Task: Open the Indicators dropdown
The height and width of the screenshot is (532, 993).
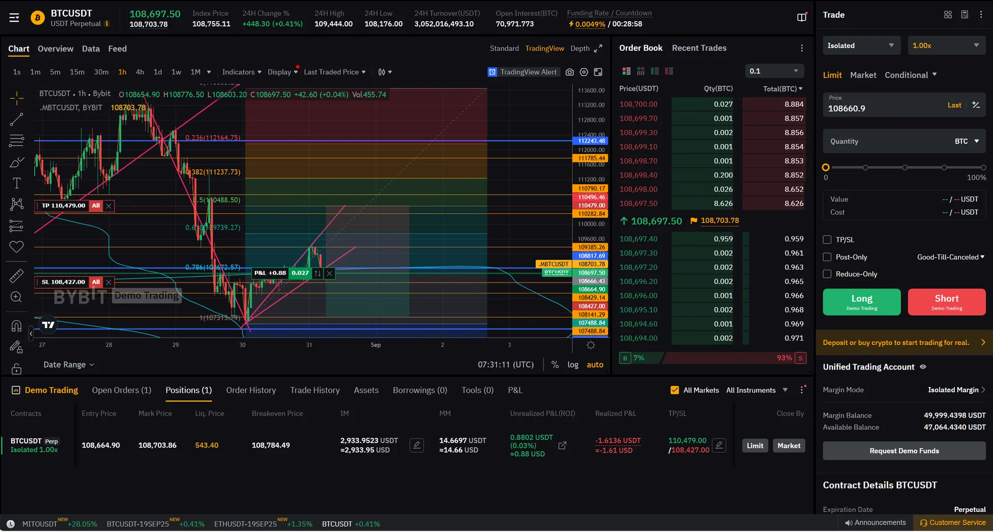Action: pos(242,72)
